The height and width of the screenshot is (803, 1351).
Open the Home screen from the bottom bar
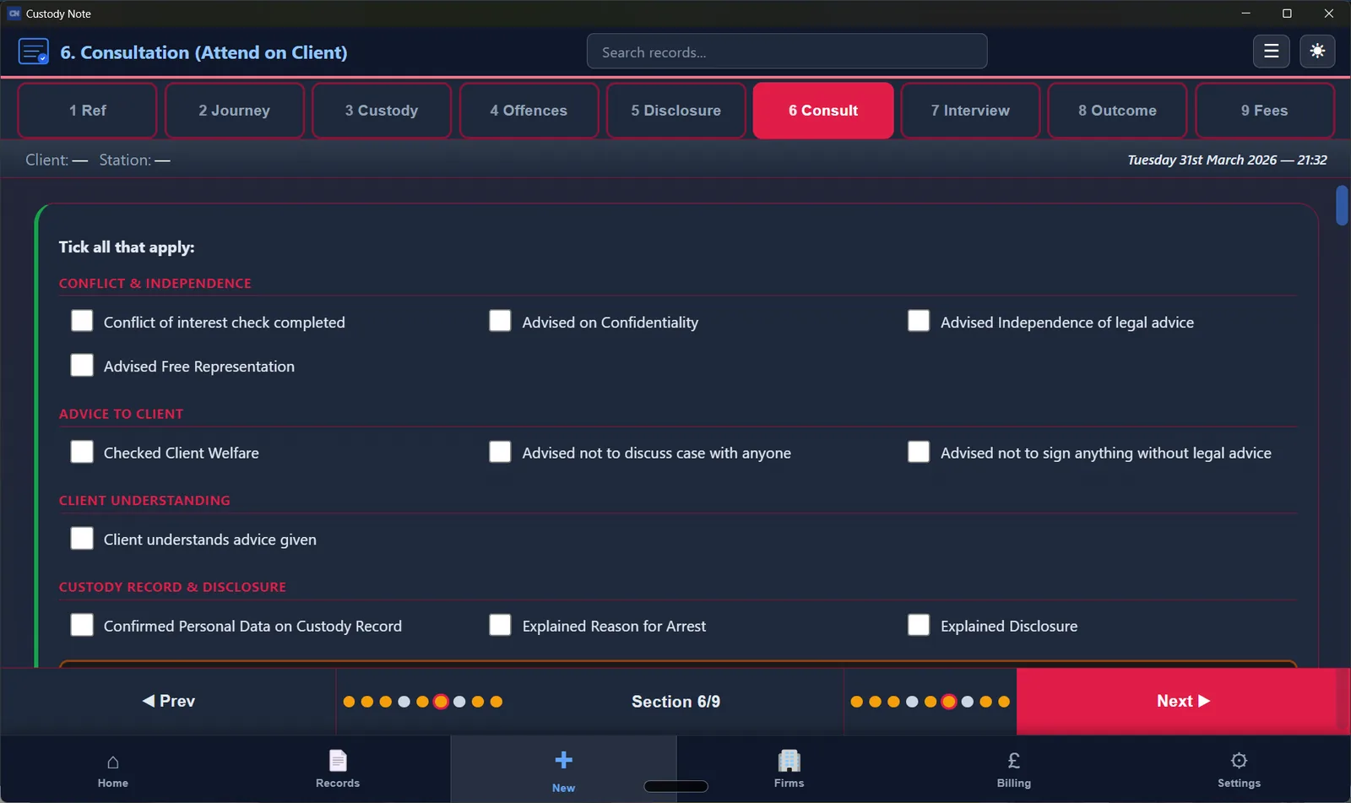[112, 768]
